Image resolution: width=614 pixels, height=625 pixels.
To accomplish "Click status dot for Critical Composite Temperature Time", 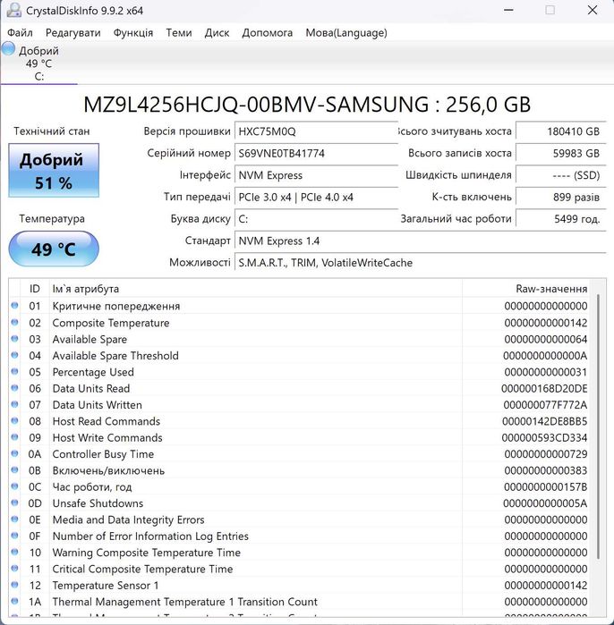I will [14, 569].
